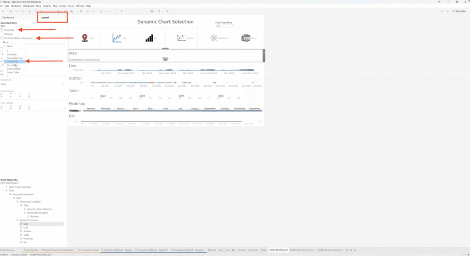The image size is (470, 256).
Task: Choose Show Heatmap in the dropdown list
Action: click(x=15, y=58)
